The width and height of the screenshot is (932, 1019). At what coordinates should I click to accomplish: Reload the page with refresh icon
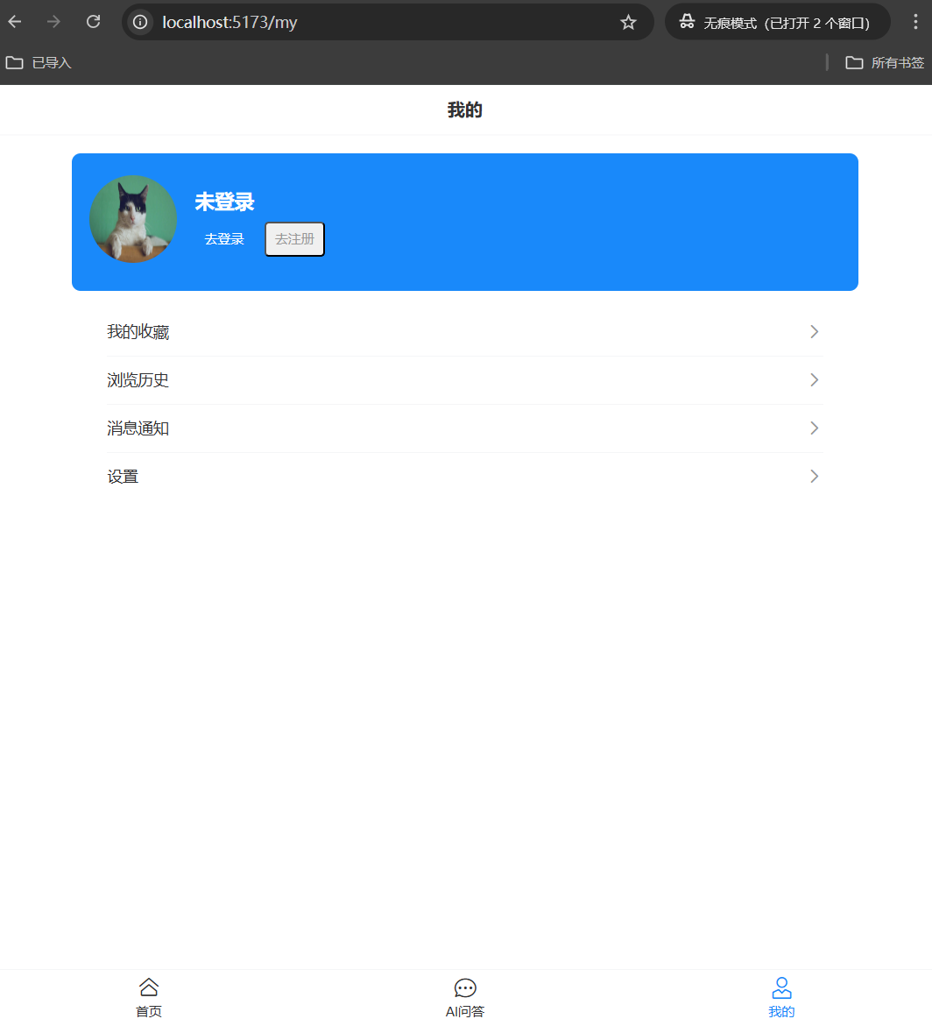coord(93,22)
